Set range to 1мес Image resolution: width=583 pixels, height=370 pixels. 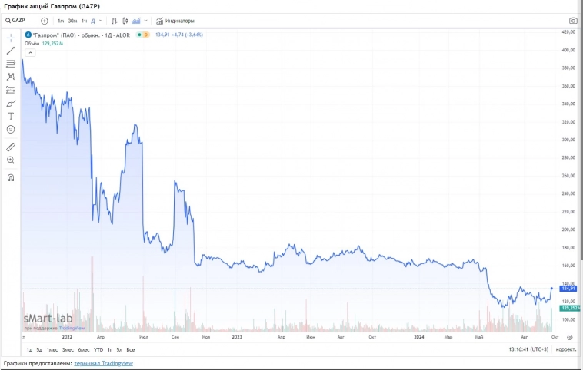pos(52,349)
